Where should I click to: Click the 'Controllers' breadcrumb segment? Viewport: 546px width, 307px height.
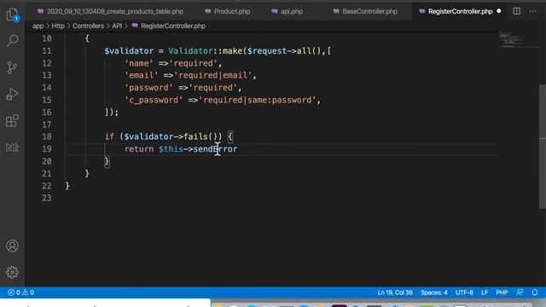88,26
